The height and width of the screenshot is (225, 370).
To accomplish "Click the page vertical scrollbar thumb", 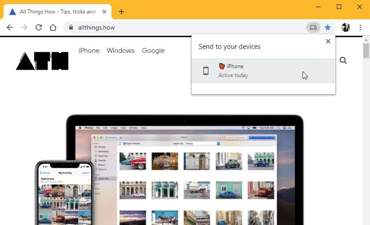I will (x=366, y=51).
